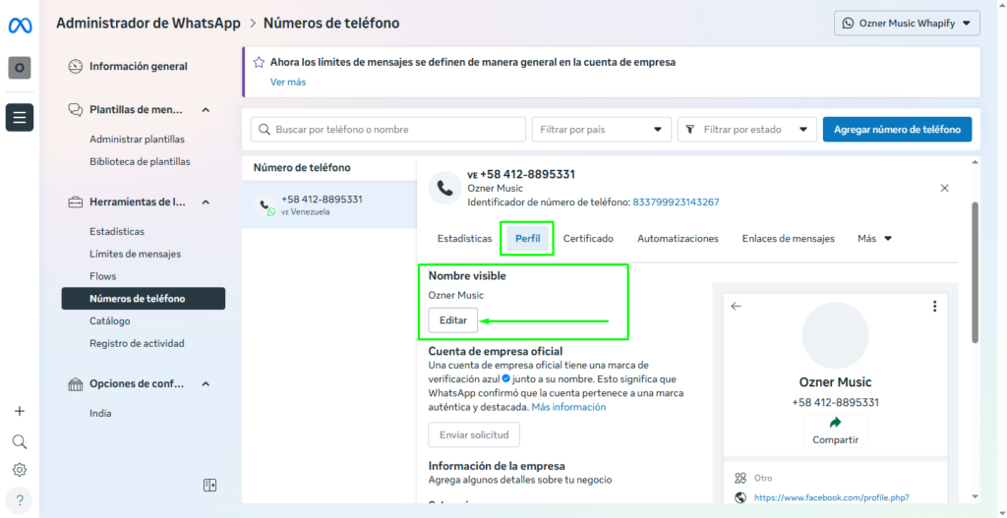Open the Filtrar por país dropdown
This screenshot has width=1007, height=518.
pos(601,129)
